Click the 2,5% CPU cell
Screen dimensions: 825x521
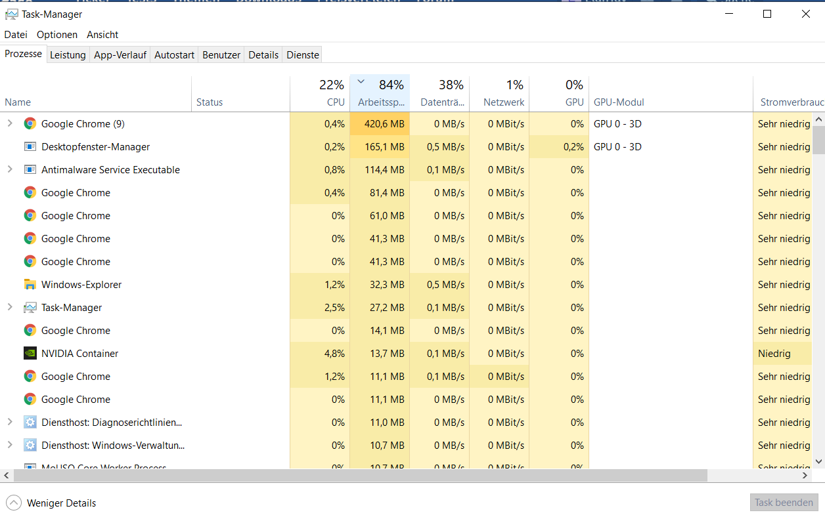click(320, 307)
